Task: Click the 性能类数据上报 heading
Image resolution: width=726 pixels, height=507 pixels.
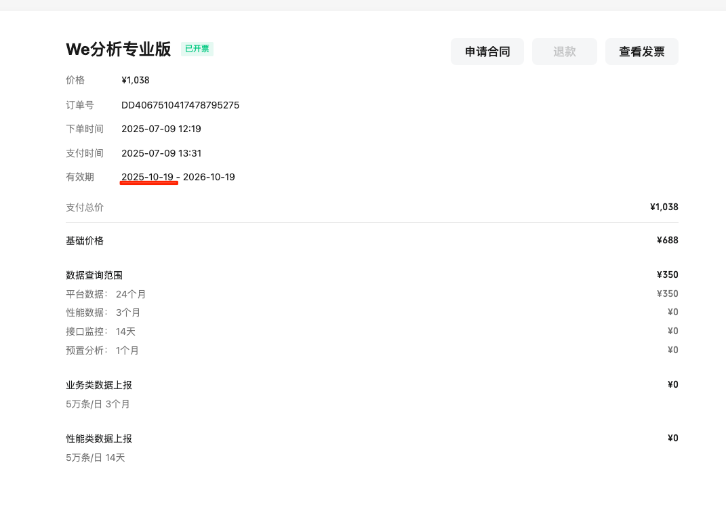Action: pos(98,439)
